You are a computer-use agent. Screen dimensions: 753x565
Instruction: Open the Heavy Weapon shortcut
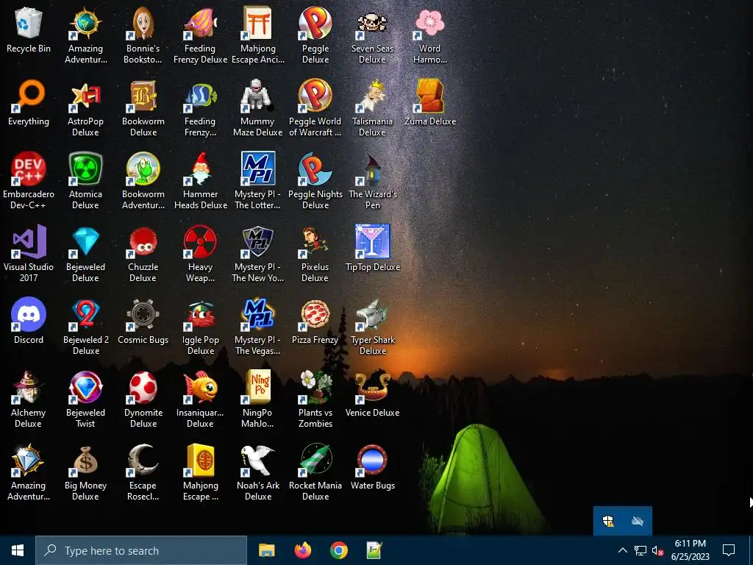click(200, 241)
